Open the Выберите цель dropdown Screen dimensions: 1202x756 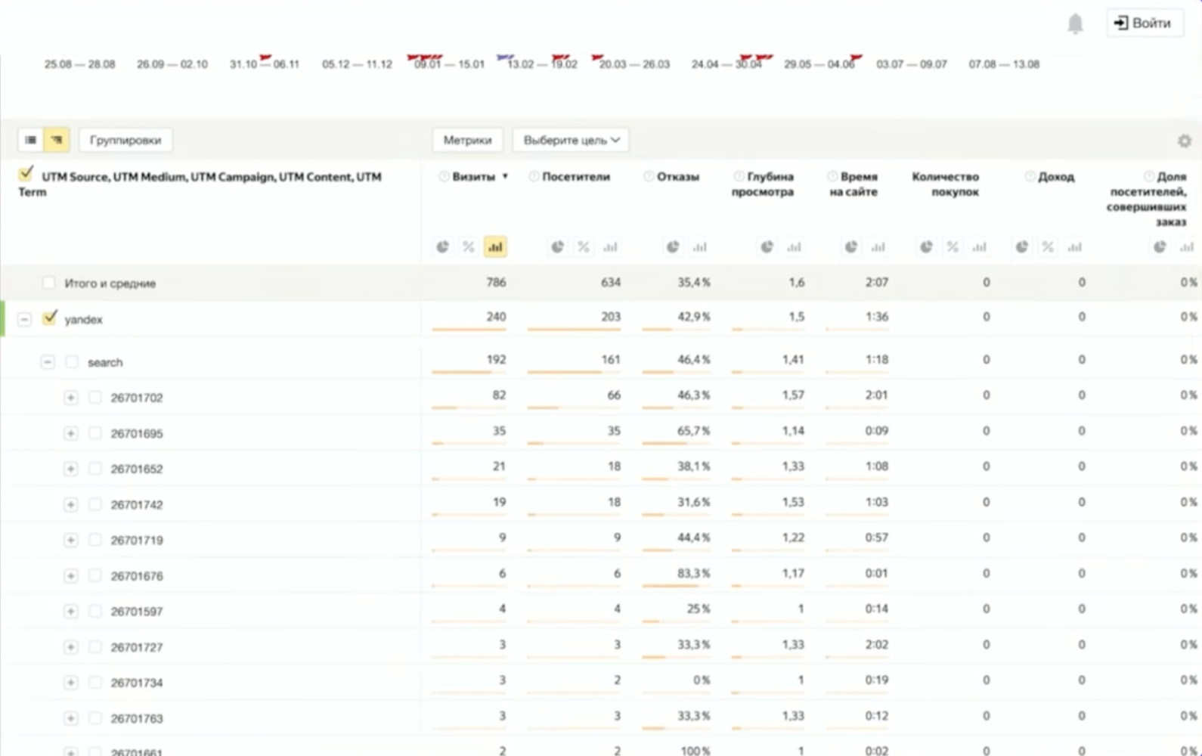[x=571, y=140]
